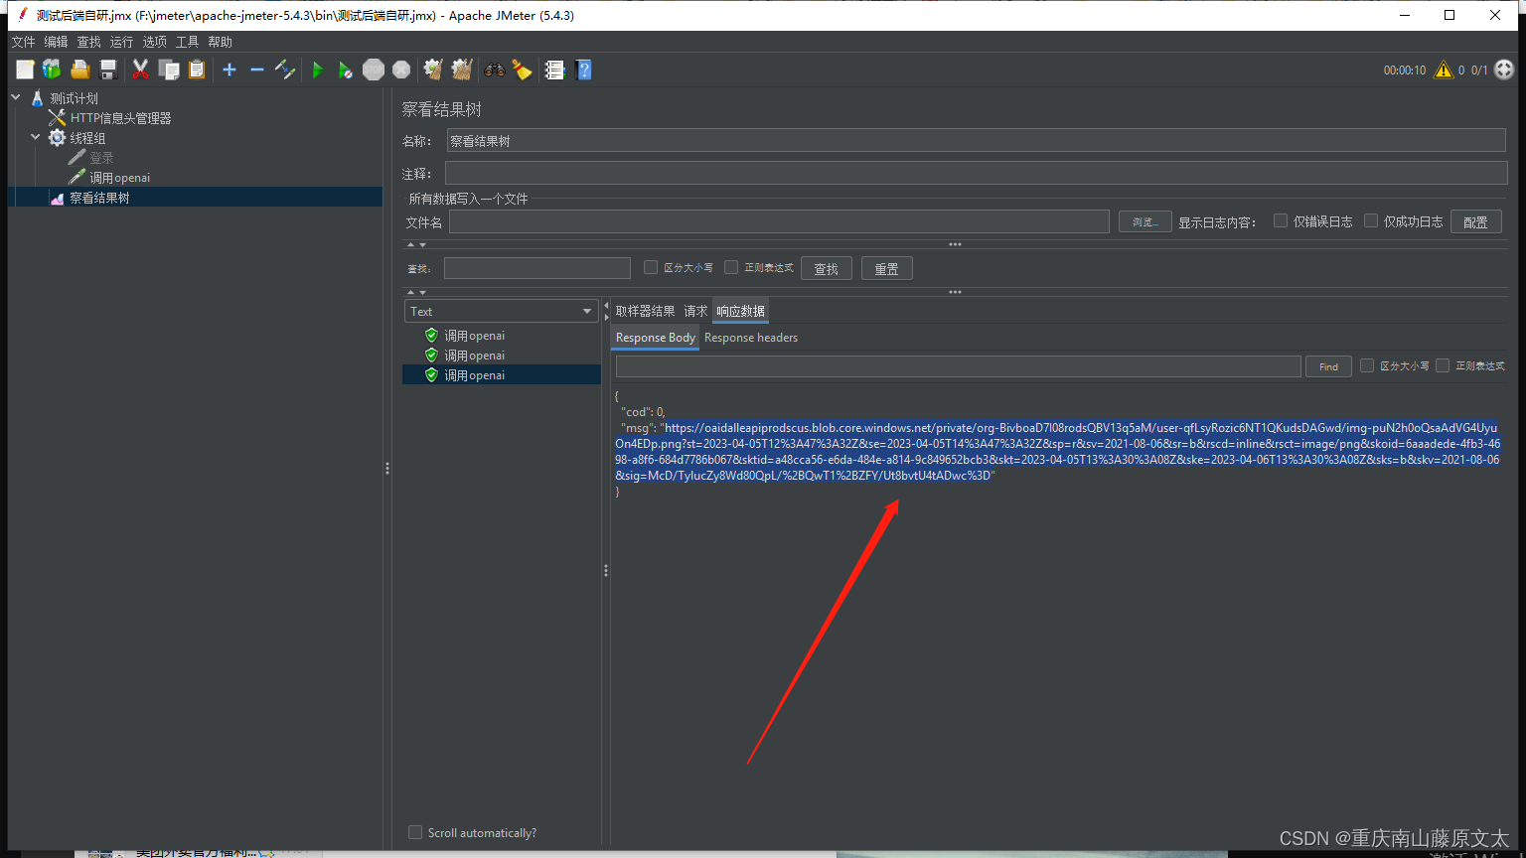Image resolution: width=1526 pixels, height=858 pixels.
Task: Open the Text renderer dropdown
Action: (502, 311)
